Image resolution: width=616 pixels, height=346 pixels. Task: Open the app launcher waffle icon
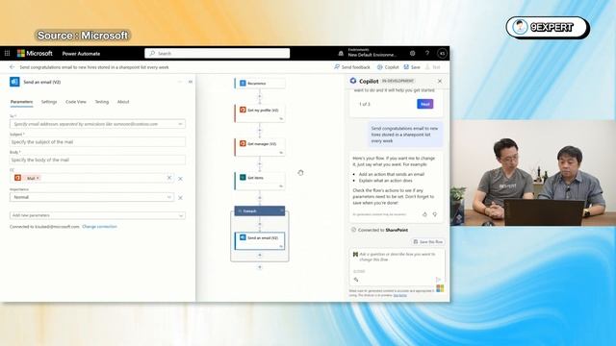pyautogui.click(x=7, y=54)
